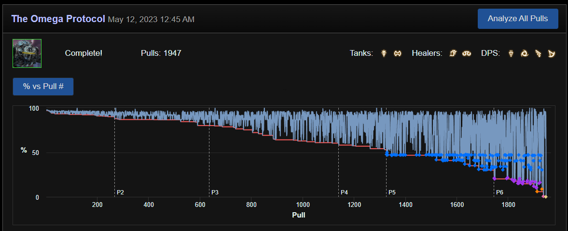Select the P5 phase marker on chart

click(x=392, y=192)
